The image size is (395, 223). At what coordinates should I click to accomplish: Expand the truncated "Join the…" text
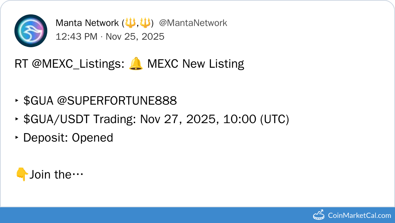click(x=56, y=175)
